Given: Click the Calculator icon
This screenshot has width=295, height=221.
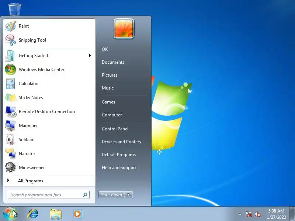Looking at the screenshot, I should coord(10,84).
